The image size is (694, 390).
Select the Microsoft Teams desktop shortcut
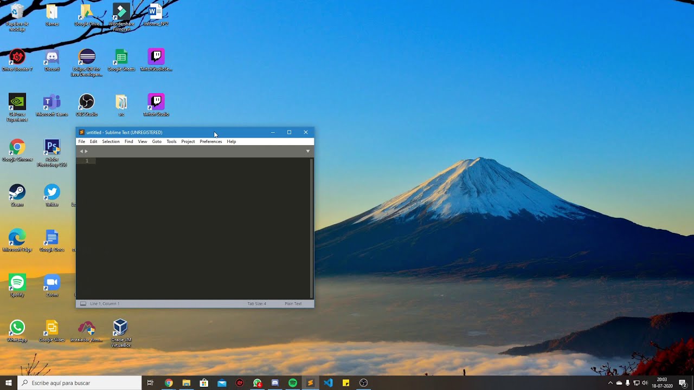click(x=52, y=106)
